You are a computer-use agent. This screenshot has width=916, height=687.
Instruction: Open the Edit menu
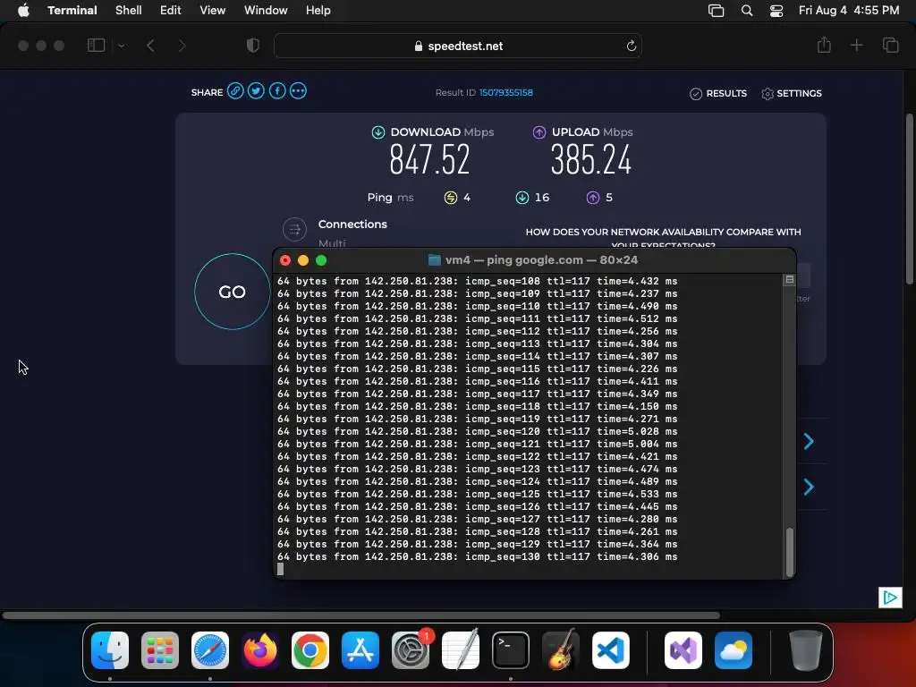(x=171, y=10)
